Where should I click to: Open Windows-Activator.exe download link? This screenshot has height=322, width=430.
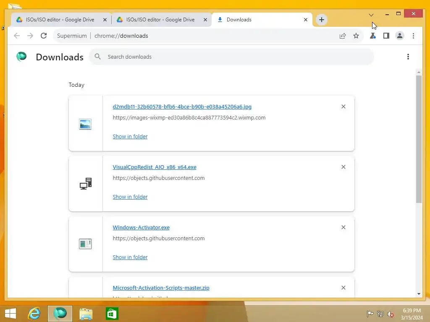coord(141,228)
